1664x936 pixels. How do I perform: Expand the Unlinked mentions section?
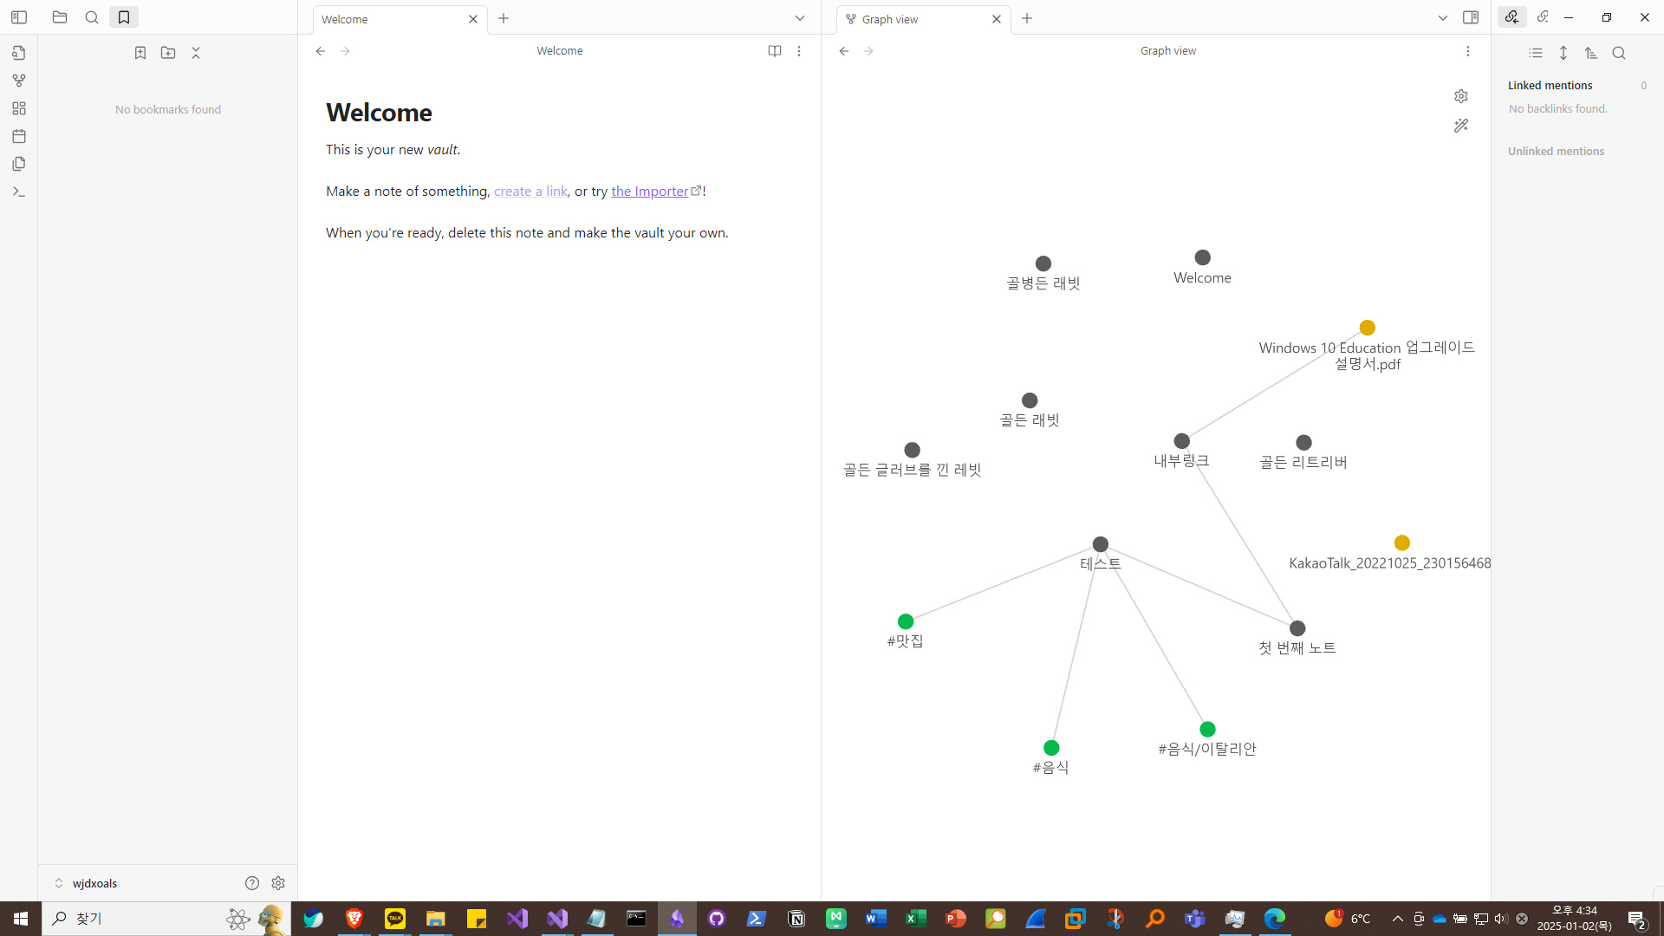click(x=1556, y=151)
